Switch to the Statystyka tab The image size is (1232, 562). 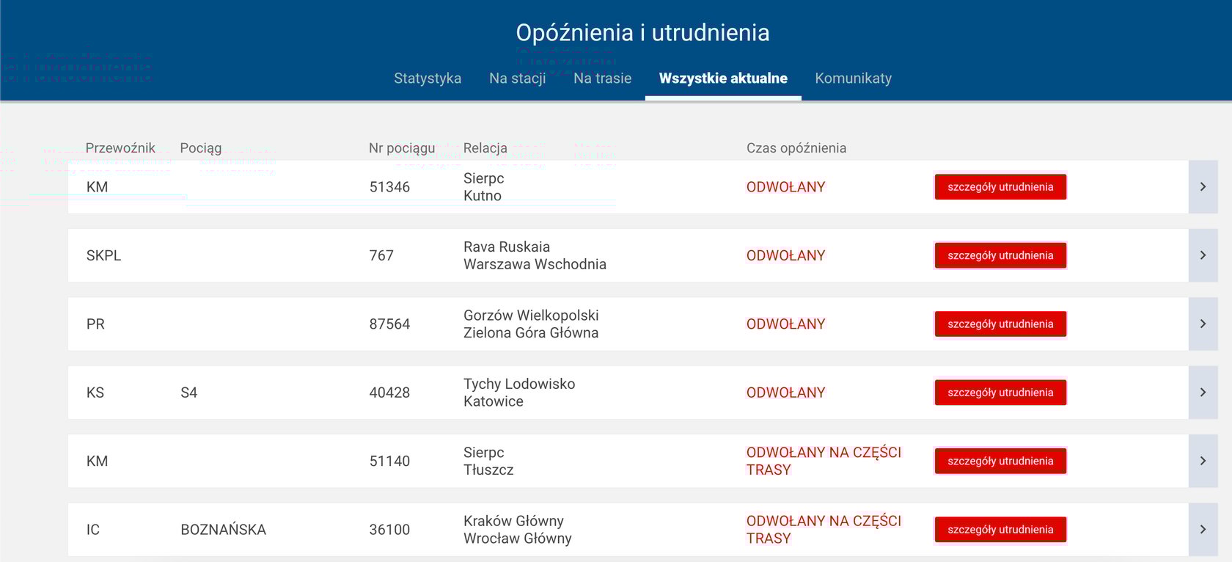pyautogui.click(x=428, y=79)
